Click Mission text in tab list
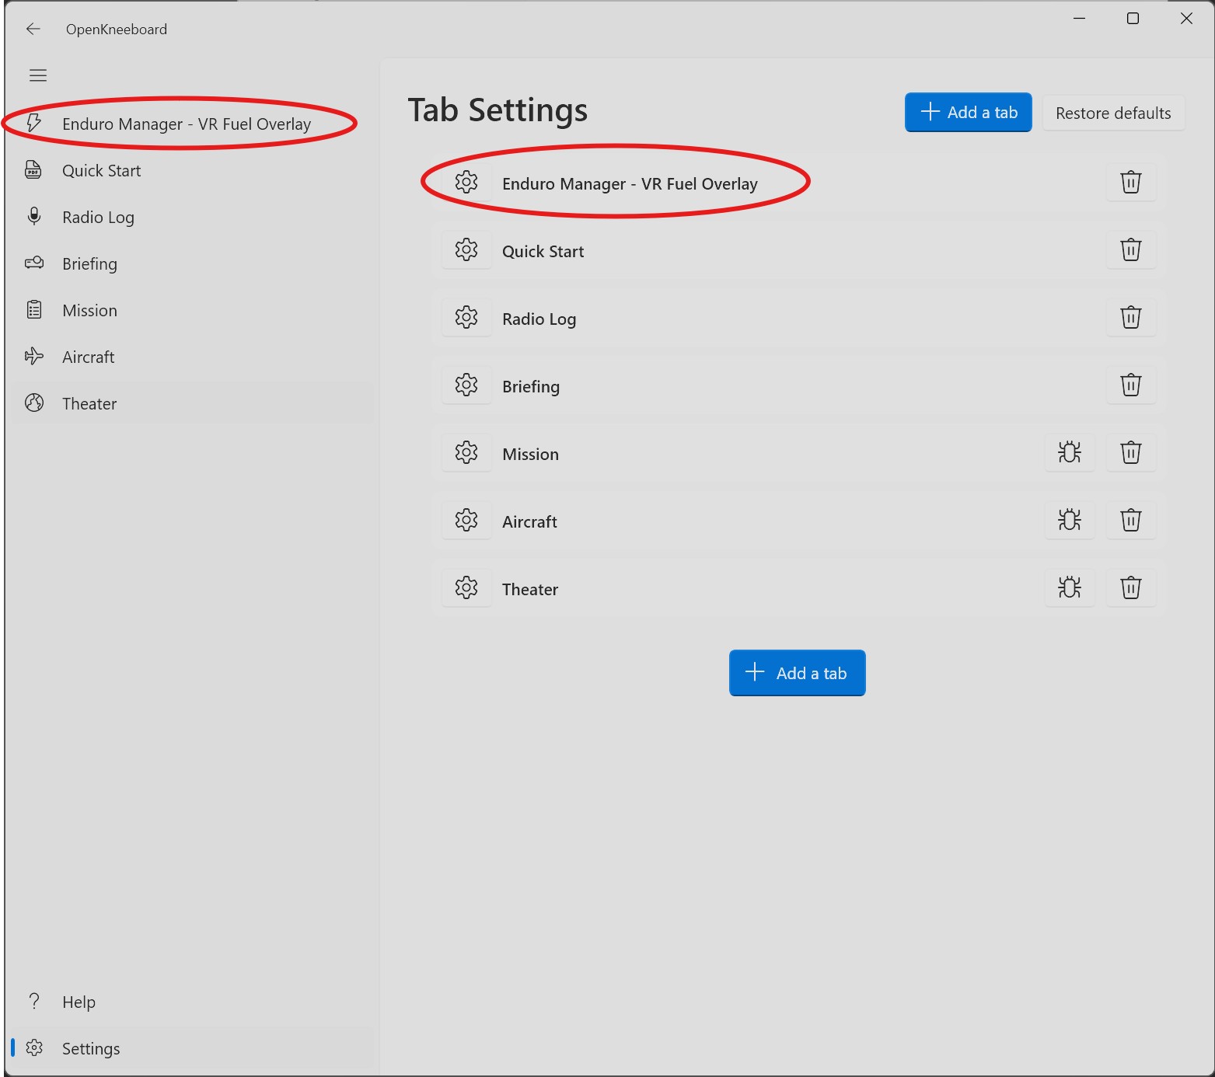 pyautogui.click(x=530, y=455)
